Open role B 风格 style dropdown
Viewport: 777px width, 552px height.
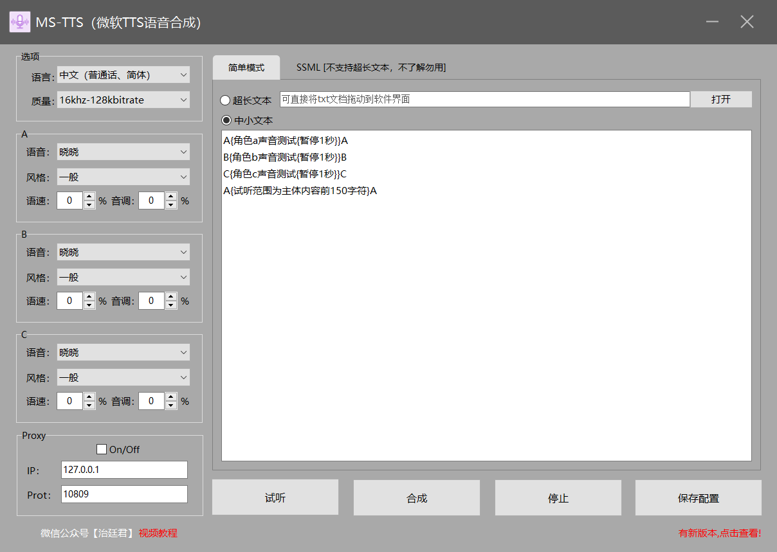point(123,277)
